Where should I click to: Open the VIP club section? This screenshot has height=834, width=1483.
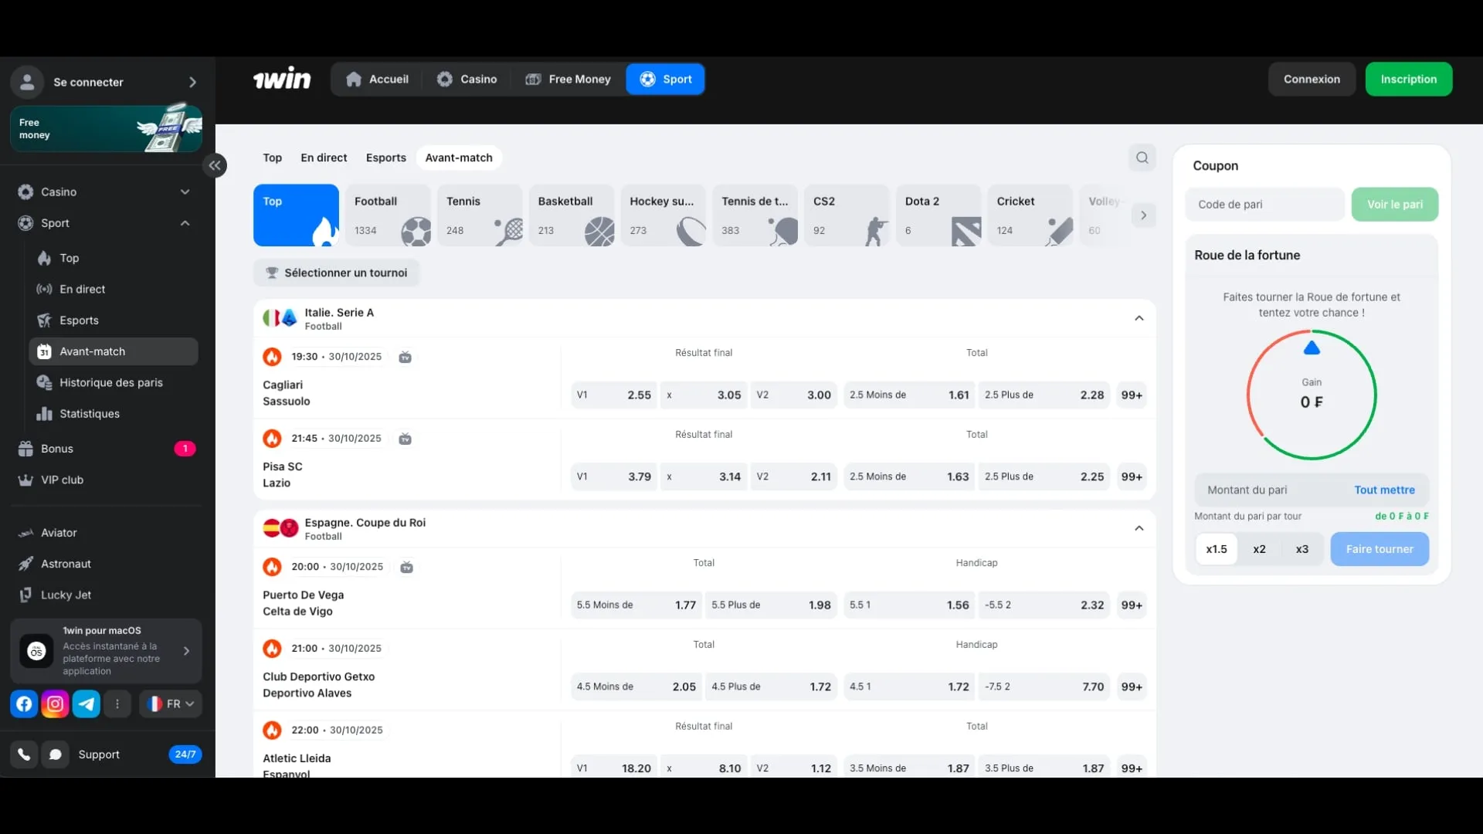(62, 480)
